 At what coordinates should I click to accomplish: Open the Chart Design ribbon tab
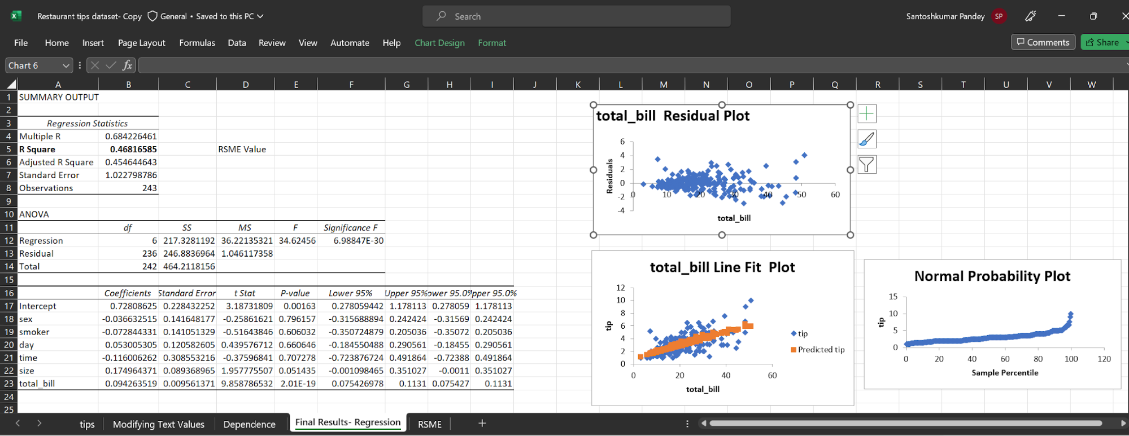click(439, 43)
